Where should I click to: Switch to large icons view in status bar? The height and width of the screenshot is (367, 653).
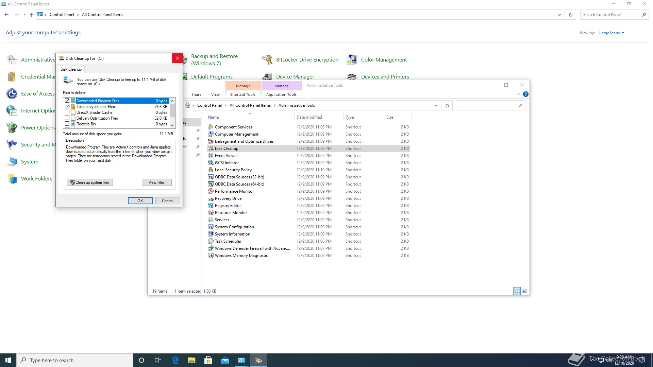coord(524,291)
